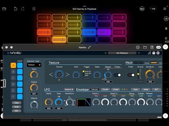Select the previous texture with left arrow
Viewport: 169px width, 126px height.
[51, 75]
